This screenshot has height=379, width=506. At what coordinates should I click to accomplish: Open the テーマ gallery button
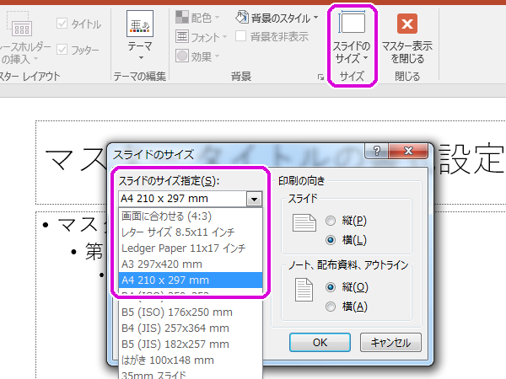click(x=140, y=38)
